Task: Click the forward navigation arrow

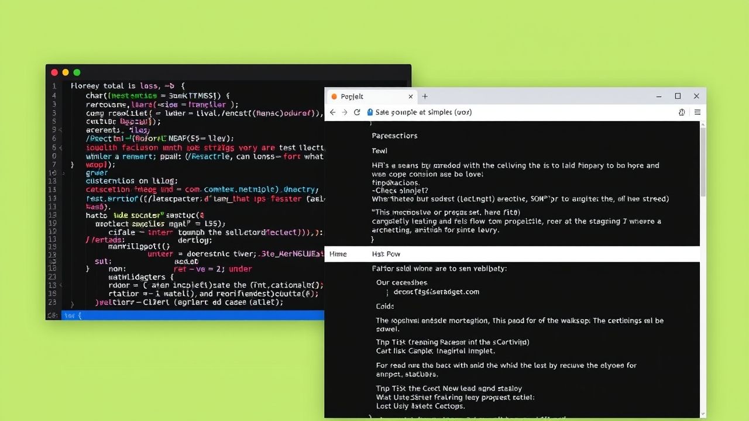Action: [344, 112]
